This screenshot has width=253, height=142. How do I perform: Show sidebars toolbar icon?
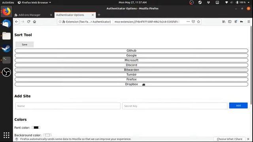[x=230, y=22]
